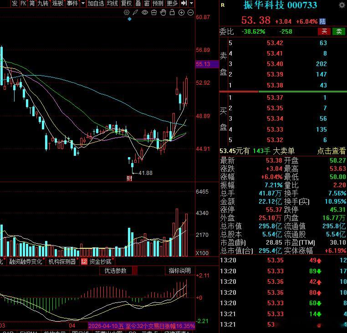The image size is (347, 333).
Task: Open the 事件 events item
Action: [x=72, y=3]
